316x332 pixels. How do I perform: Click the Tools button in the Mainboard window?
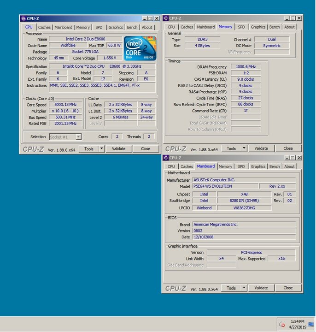click(231, 288)
